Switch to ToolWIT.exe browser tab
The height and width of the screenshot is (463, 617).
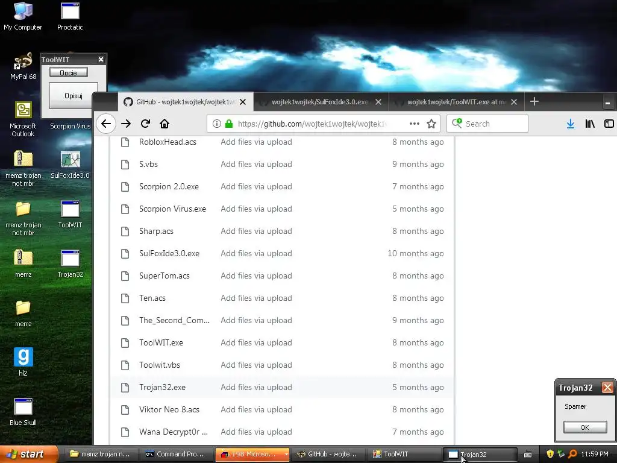[x=457, y=102]
